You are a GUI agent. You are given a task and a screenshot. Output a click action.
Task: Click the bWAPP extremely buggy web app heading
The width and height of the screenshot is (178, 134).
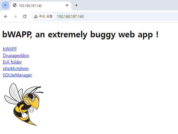point(80,34)
